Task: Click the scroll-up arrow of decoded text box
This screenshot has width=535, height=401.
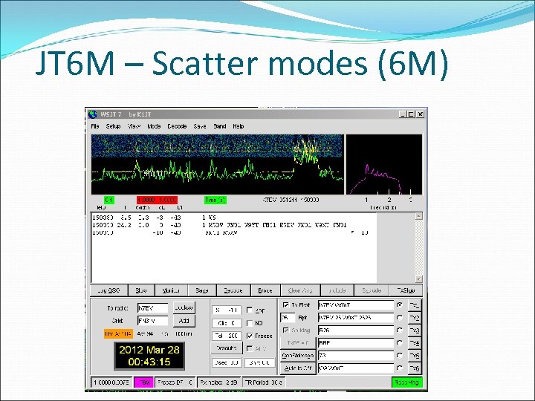Action: [x=418, y=216]
